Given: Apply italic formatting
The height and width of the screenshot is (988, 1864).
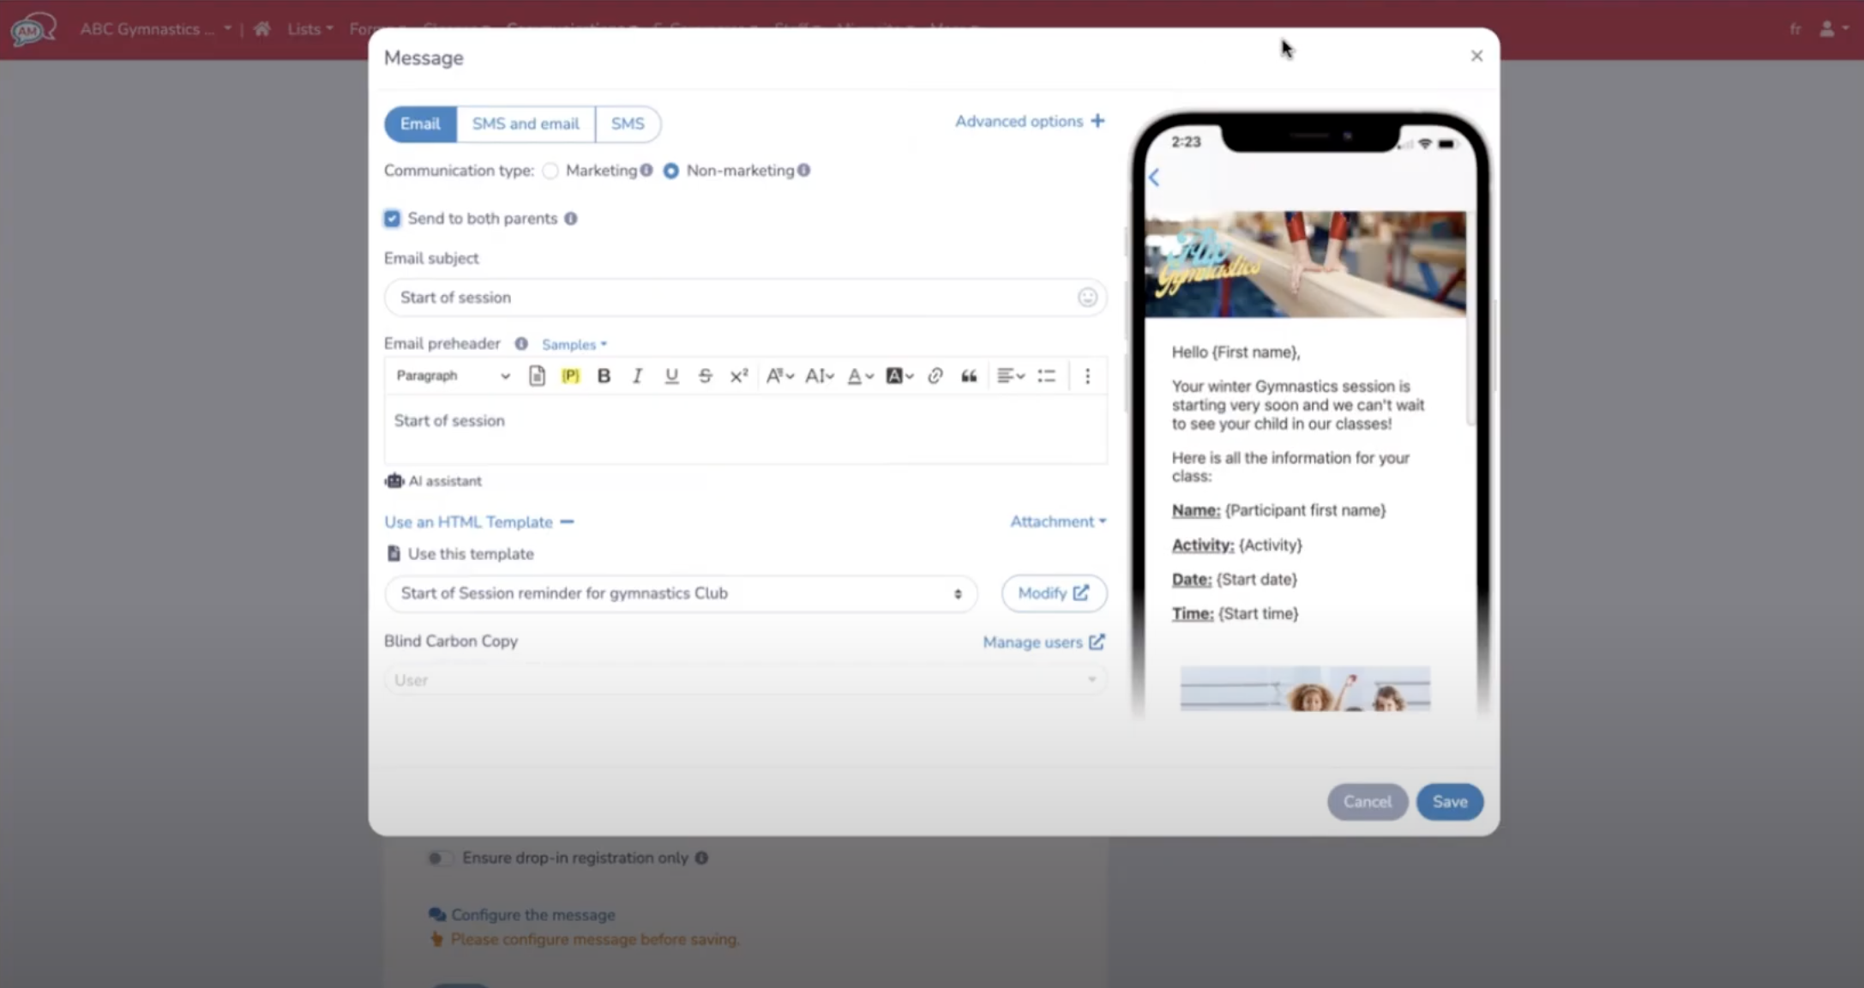Looking at the screenshot, I should [x=637, y=376].
